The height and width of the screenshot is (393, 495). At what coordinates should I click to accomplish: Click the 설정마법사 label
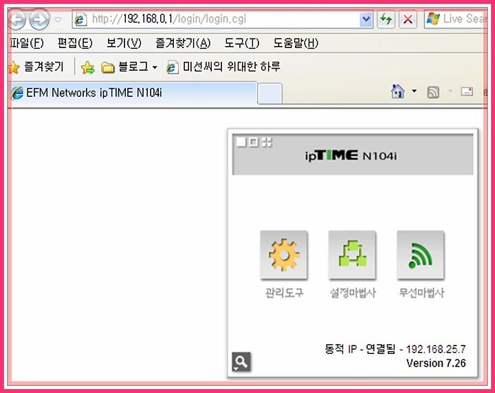tap(353, 293)
